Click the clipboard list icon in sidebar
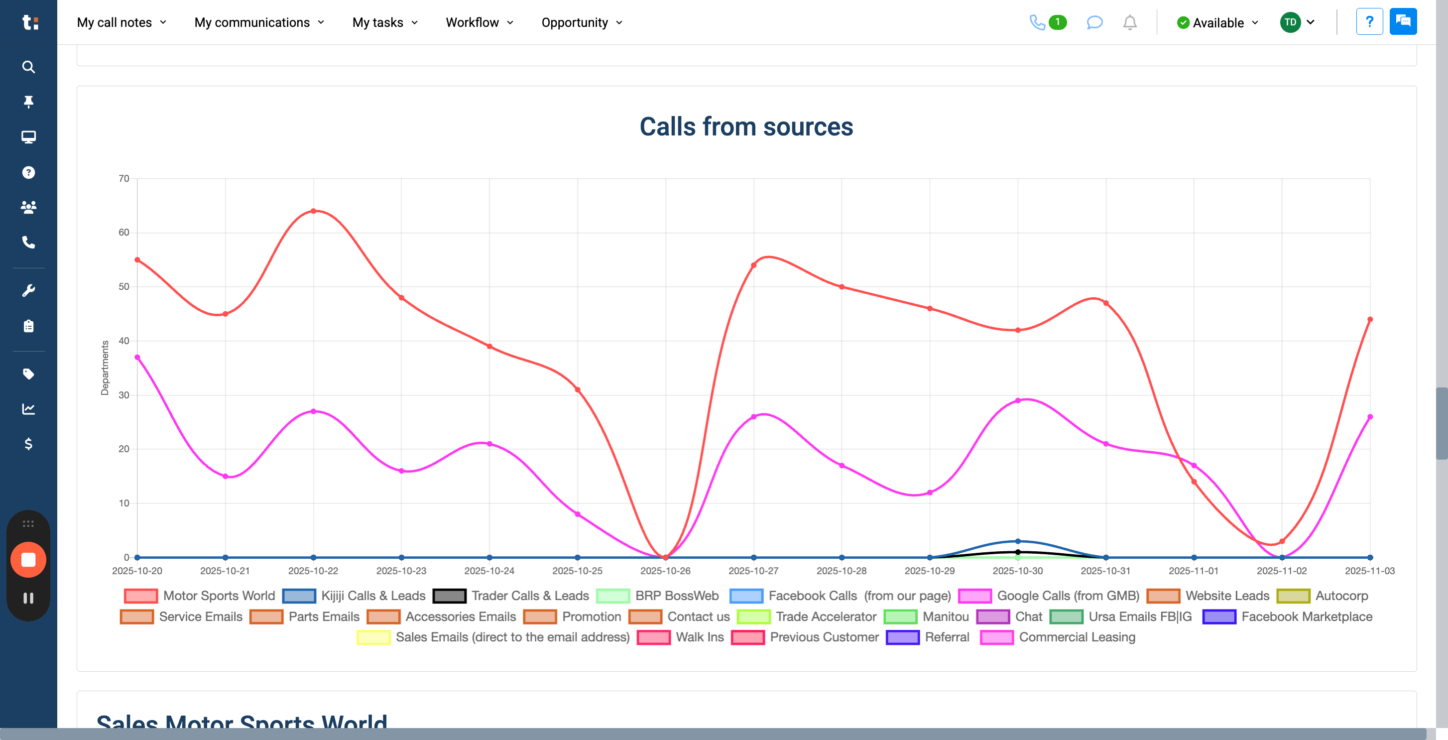 (x=29, y=326)
